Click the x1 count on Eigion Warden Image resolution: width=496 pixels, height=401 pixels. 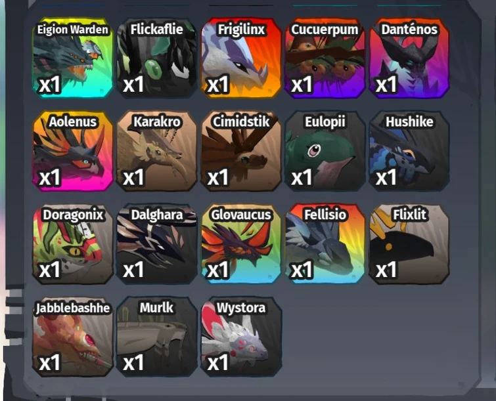[x=49, y=85]
